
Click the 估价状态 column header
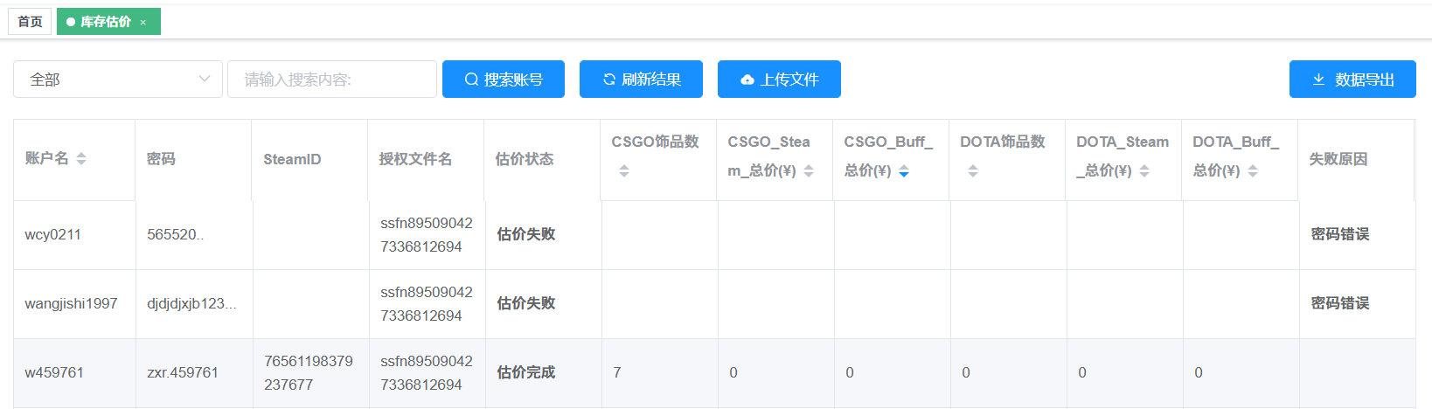[525, 159]
